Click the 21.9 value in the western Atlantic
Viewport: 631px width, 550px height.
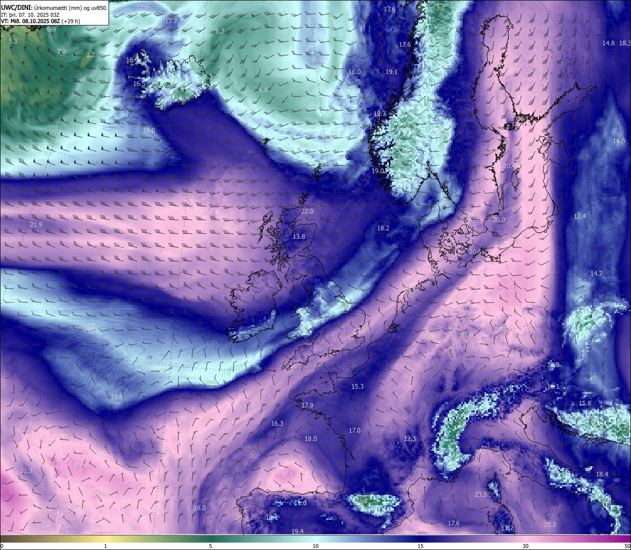[x=36, y=225]
